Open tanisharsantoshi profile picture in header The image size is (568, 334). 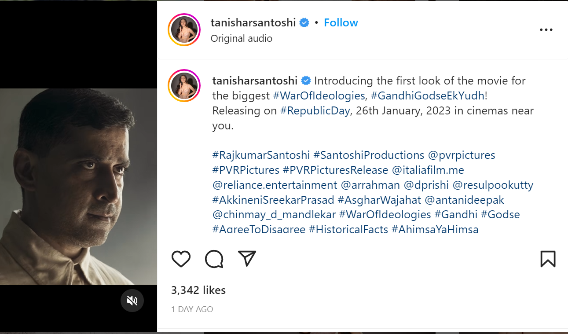(x=184, y=30)
